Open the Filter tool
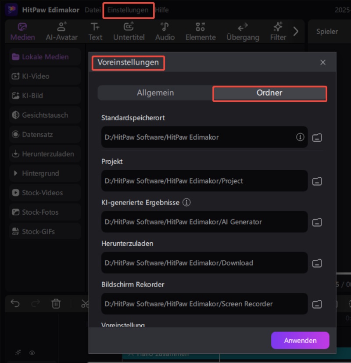 [x=278, y=32]
